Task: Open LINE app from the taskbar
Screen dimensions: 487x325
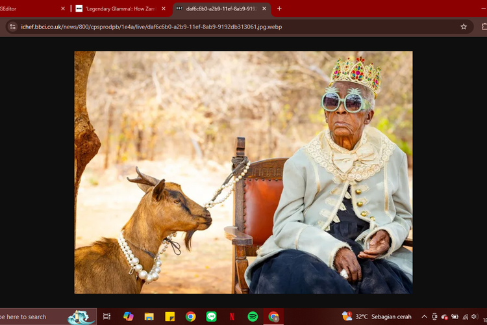Action: pos(211,317)
